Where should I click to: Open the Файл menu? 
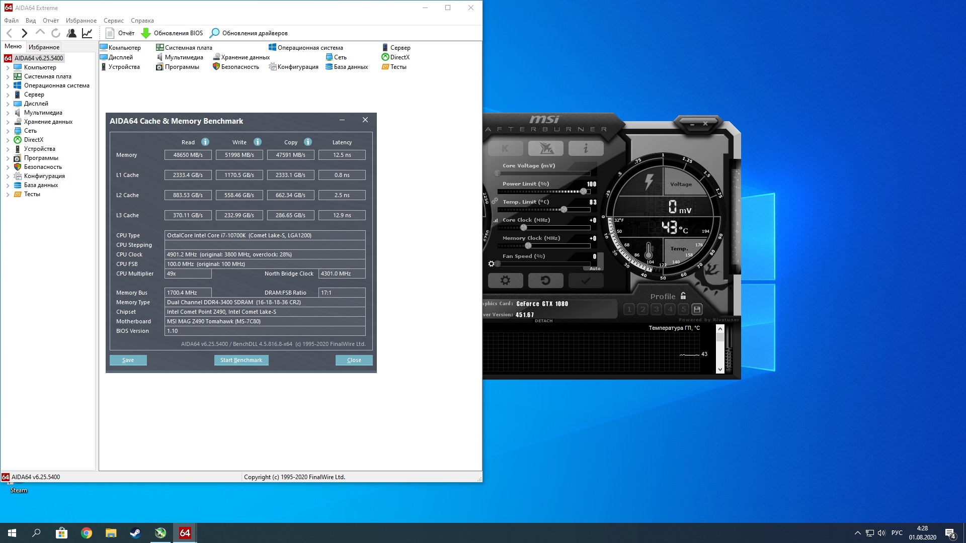(x=11, y=21)
